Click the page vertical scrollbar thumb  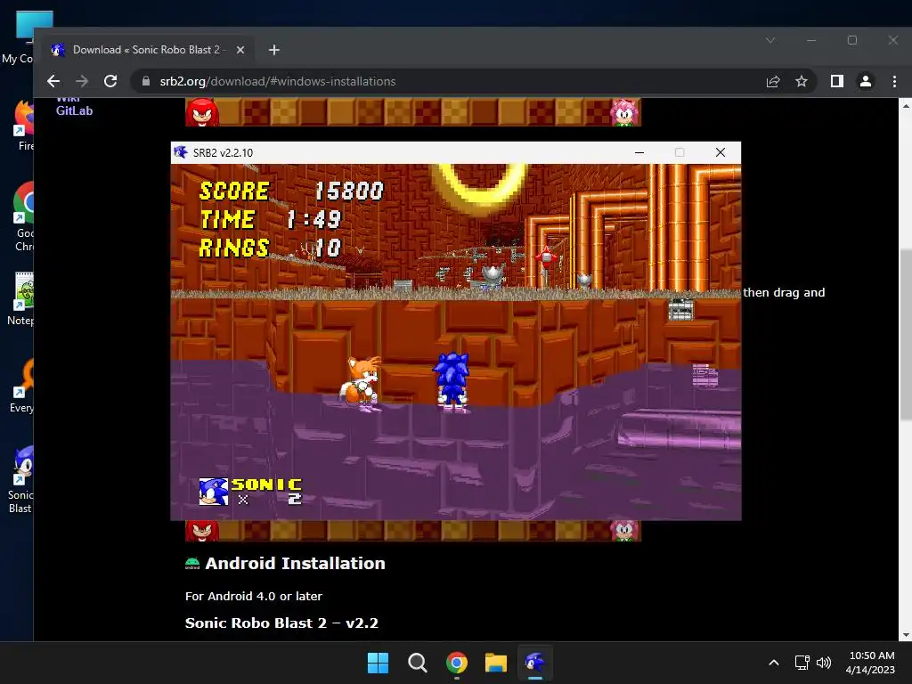click(905, 334)
